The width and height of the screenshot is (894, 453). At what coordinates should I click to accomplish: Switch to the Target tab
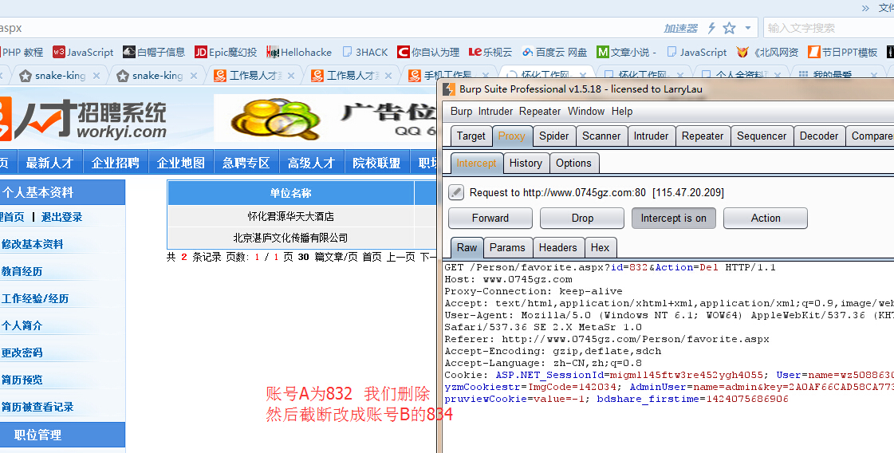tap(471, 136)
